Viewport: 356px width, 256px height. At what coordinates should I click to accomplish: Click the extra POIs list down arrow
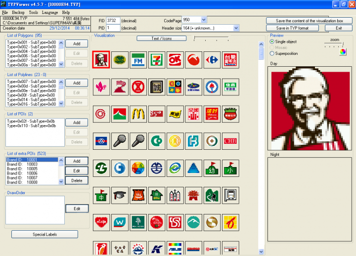click(x=61, y=181)
